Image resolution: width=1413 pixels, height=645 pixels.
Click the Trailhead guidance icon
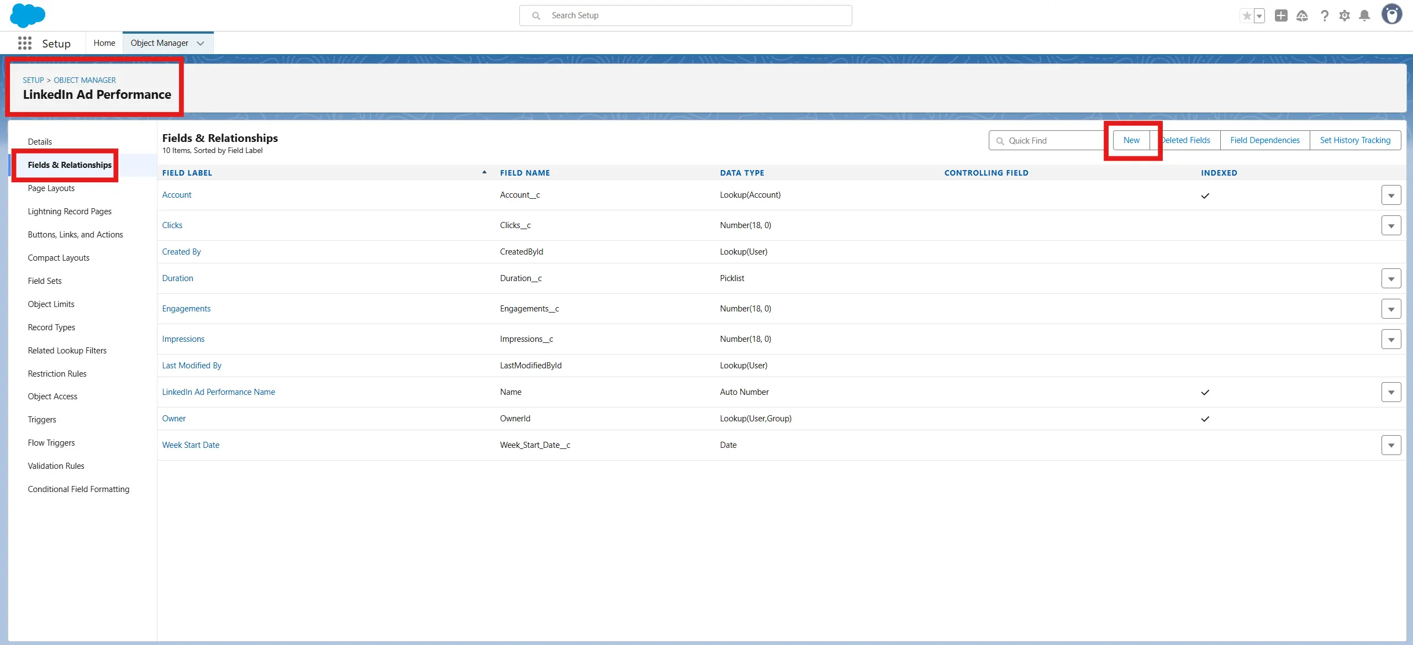click(1302, 15)
